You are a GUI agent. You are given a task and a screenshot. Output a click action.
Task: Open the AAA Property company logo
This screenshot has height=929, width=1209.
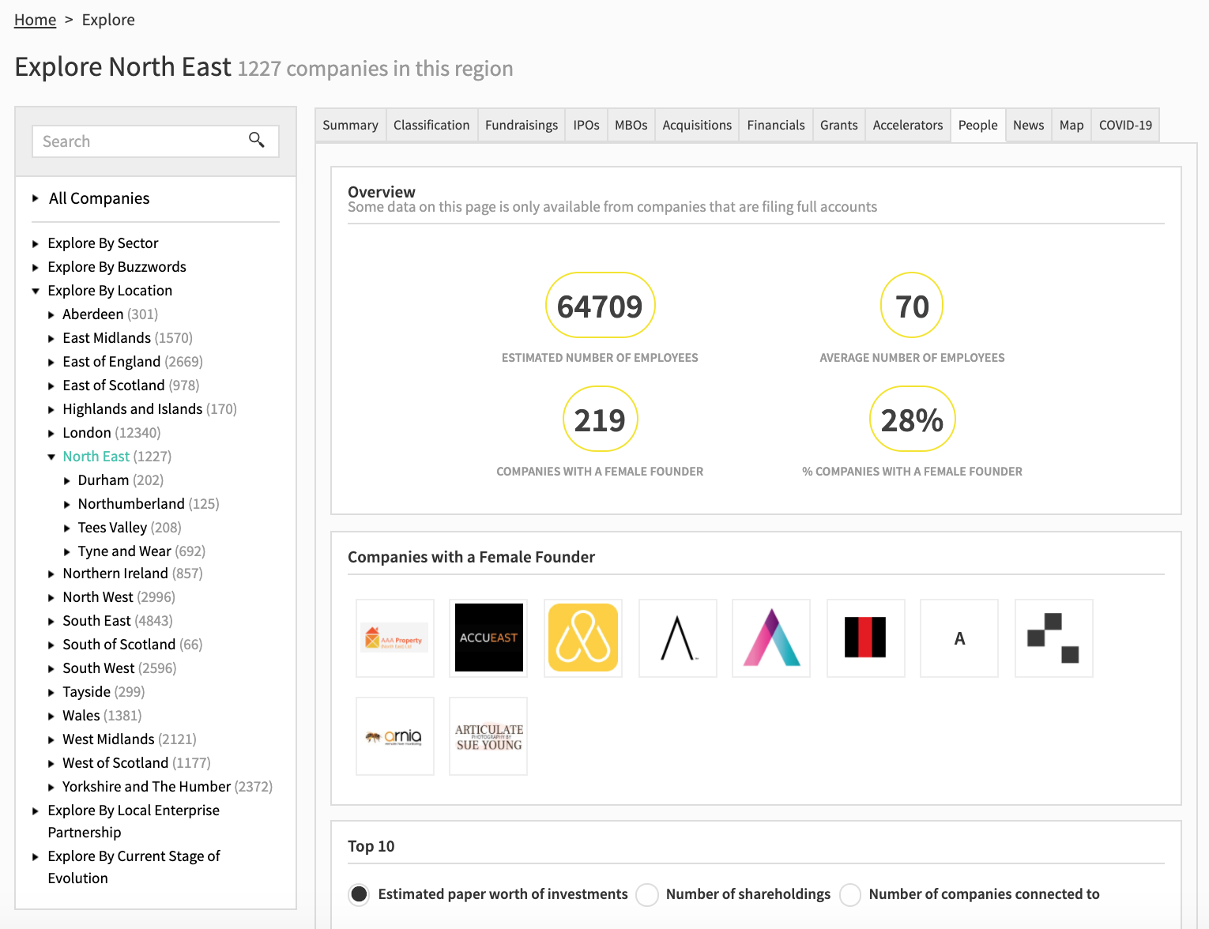tap(395, 638)
